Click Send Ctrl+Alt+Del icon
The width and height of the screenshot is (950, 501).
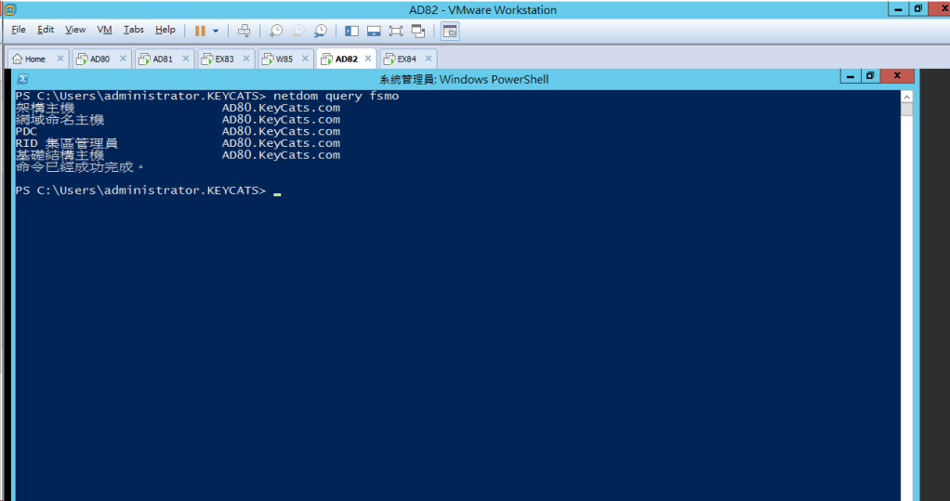pyautogui.click(x=244, y=31)
